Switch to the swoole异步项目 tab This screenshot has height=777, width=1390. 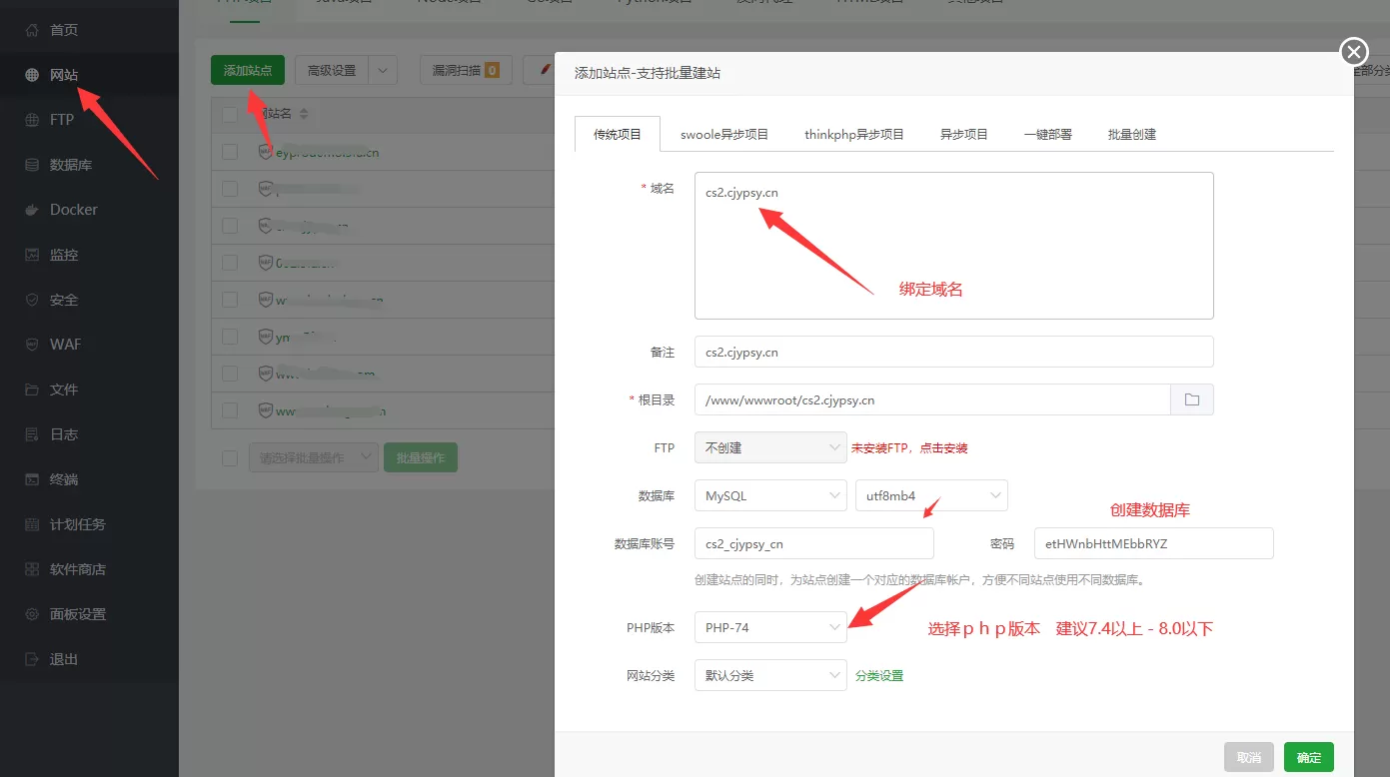(x=724, y=134)
